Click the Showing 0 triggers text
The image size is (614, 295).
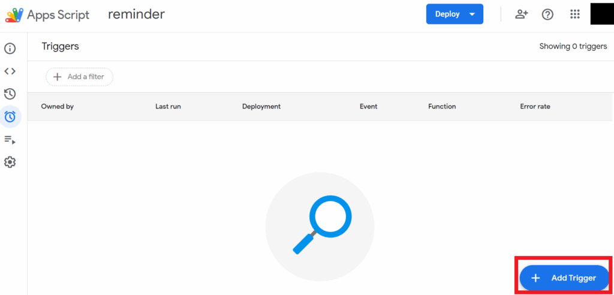pos(573,46)
